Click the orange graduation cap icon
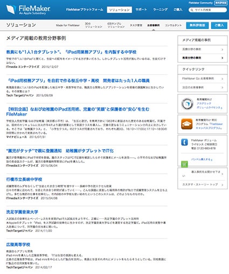Viewport: 229px width, 274px height. [x=187, y=124]
